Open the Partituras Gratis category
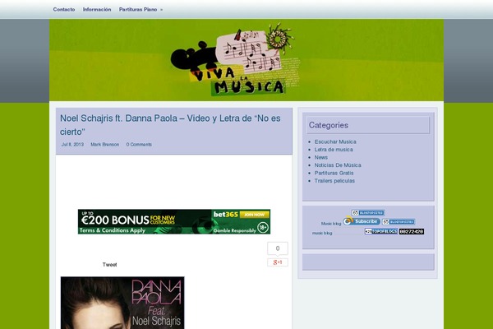Image resolution: width=493 pixels, height=329 pixels. tap(334, 174)
